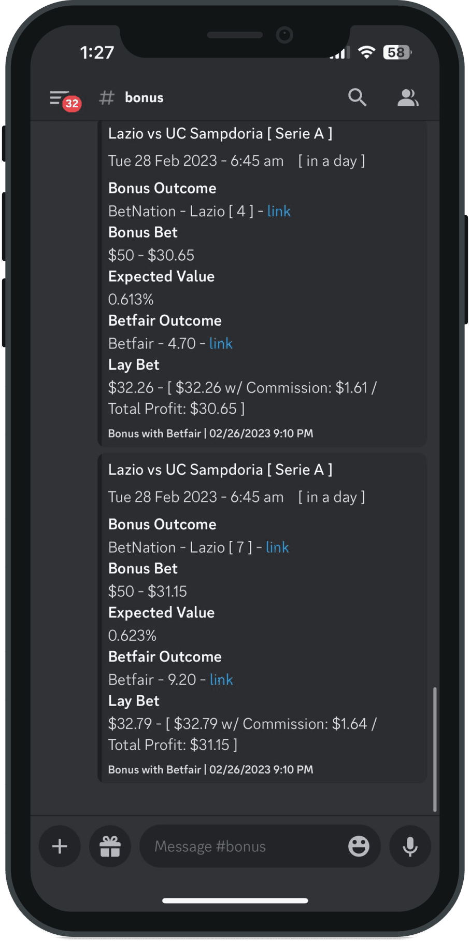Screen dimensions: 470x941
Task: Tap the search icon in channel header
Action: click(358, 97)
